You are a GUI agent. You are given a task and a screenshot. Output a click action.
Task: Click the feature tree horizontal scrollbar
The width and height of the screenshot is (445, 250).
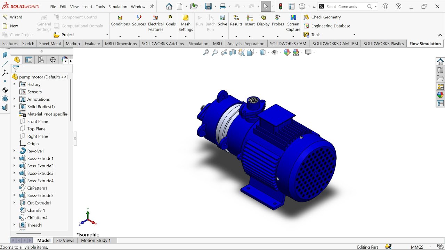point(29,233)
